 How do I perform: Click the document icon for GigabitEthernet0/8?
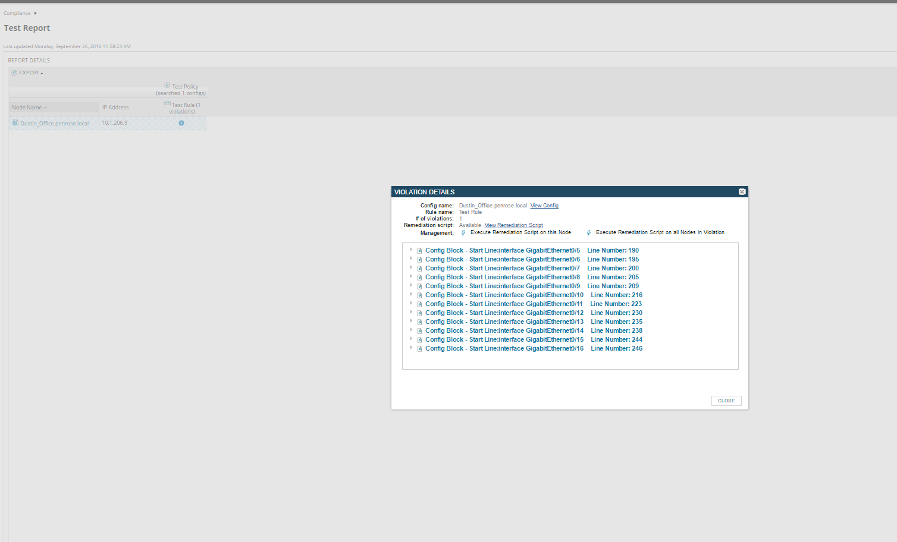(419, 278)
